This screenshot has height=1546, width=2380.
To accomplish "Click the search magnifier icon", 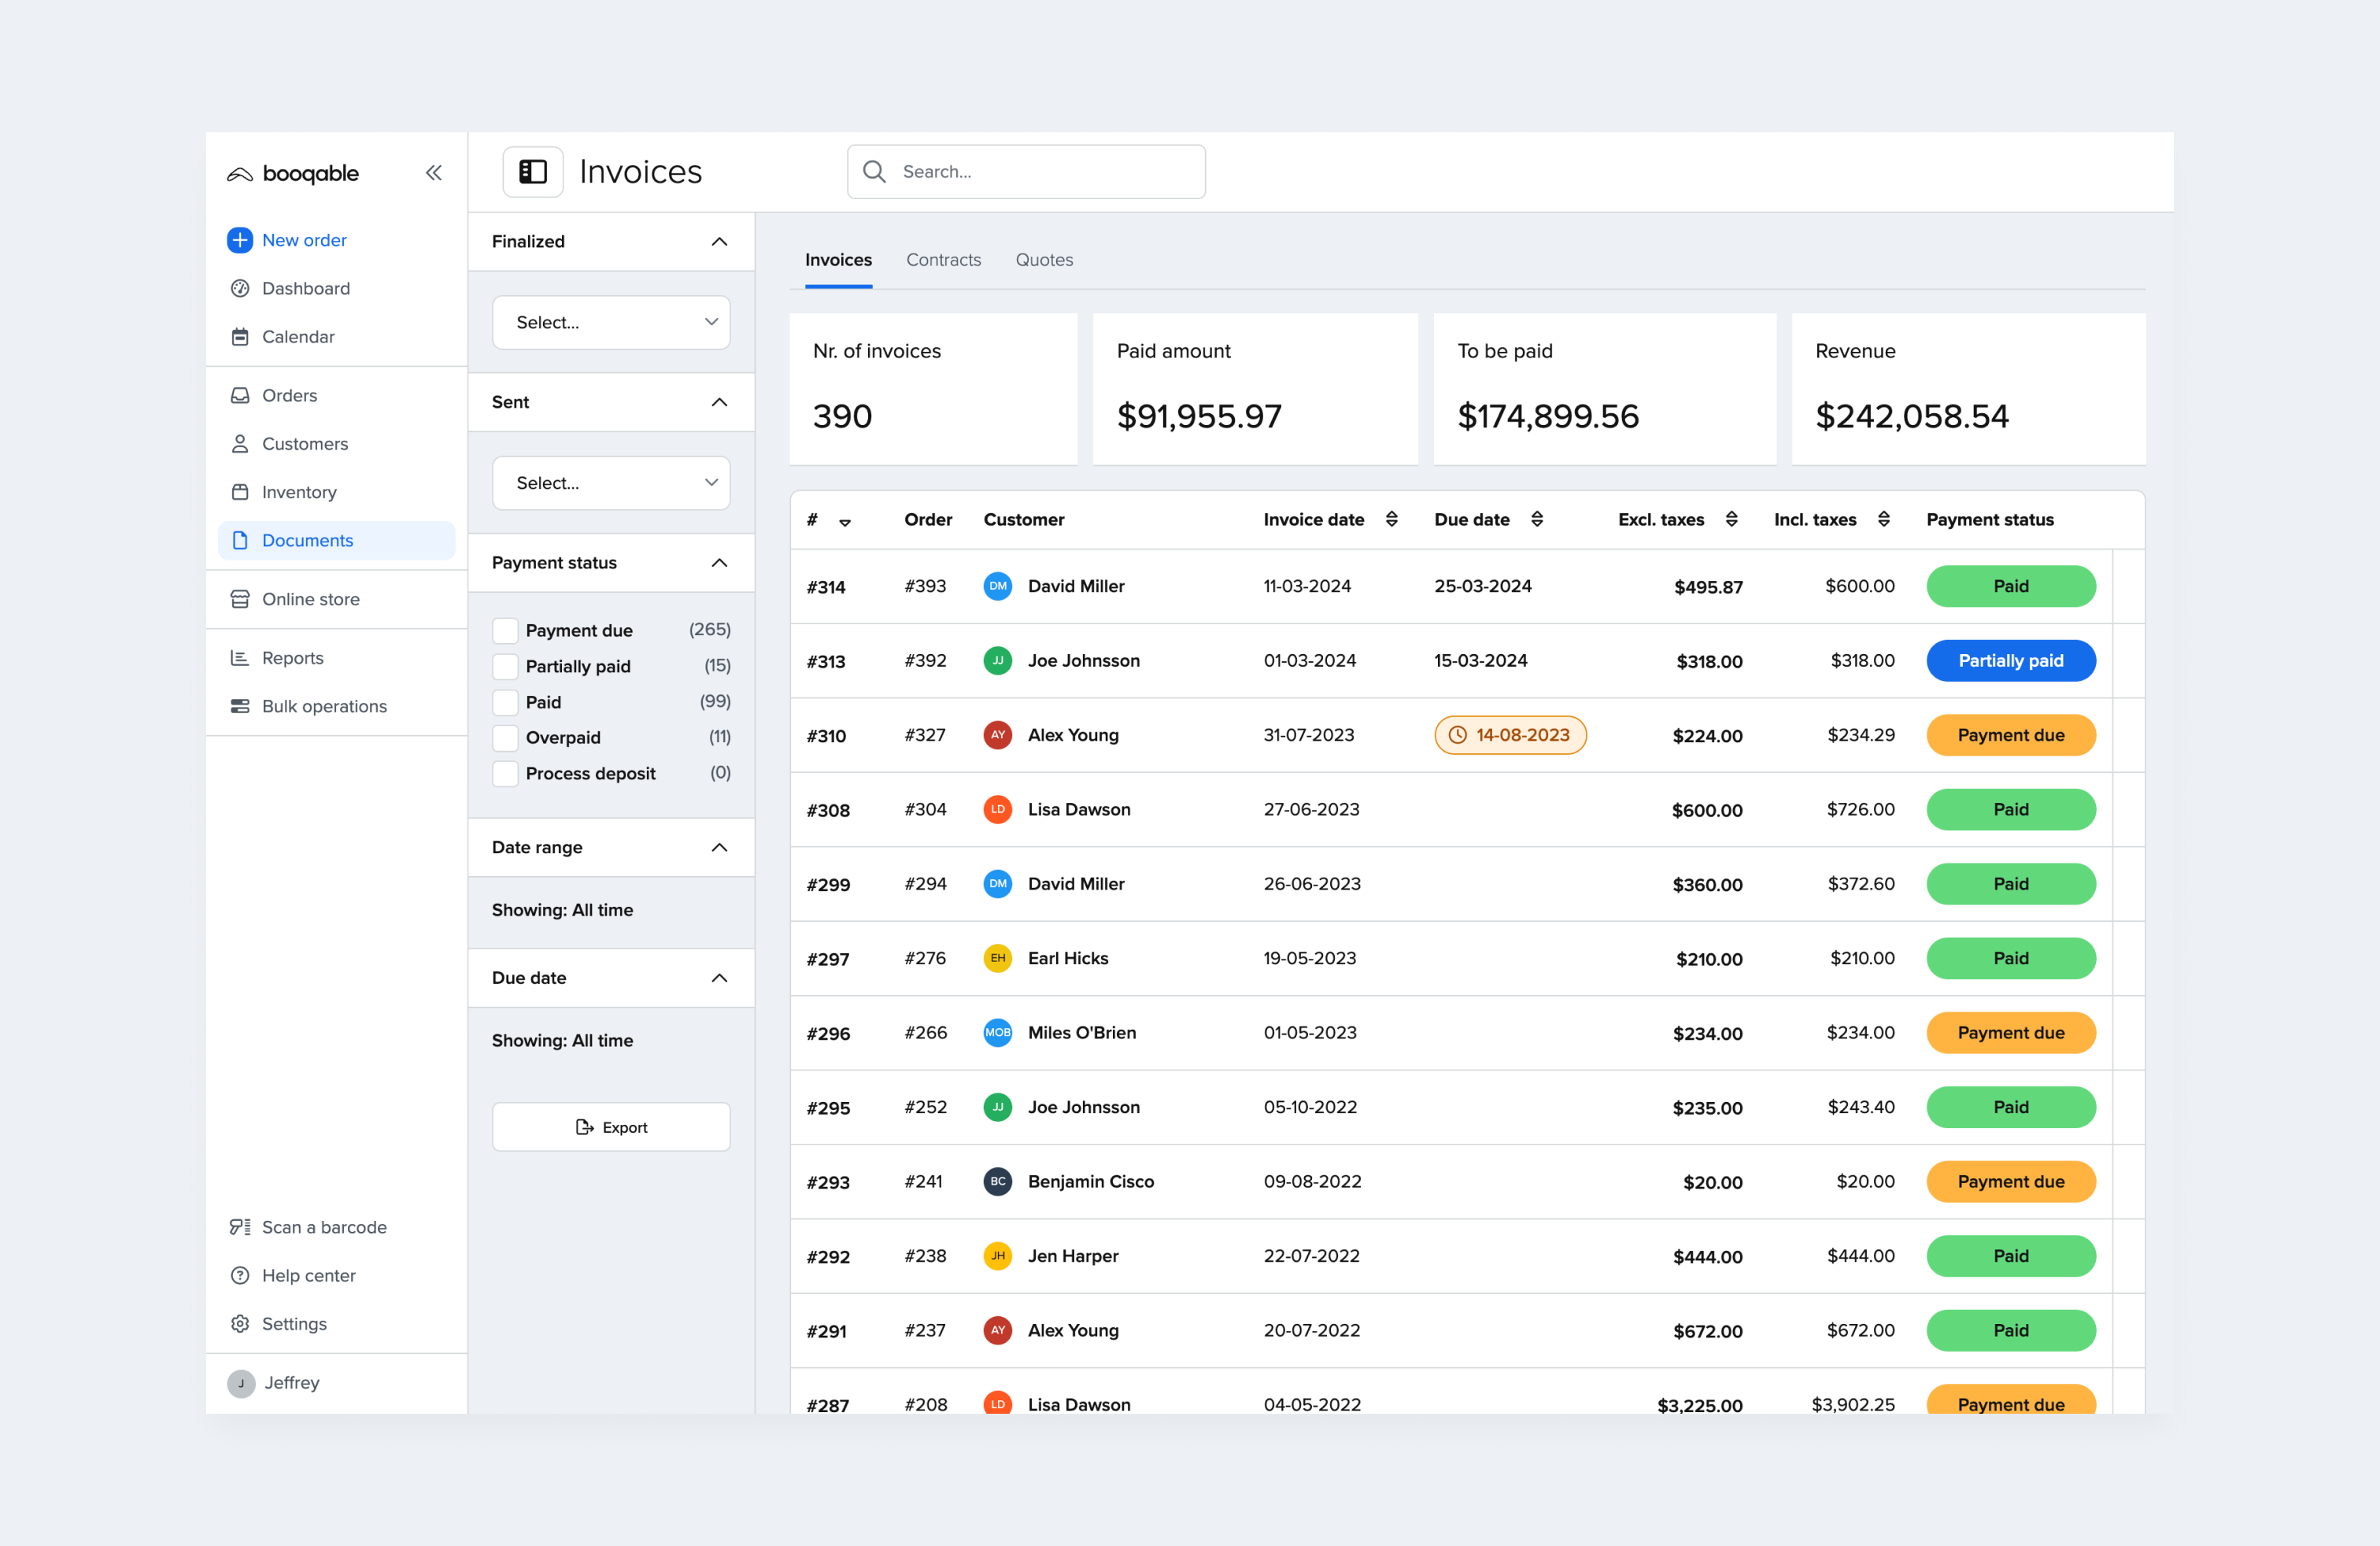I will coord(874,171).
